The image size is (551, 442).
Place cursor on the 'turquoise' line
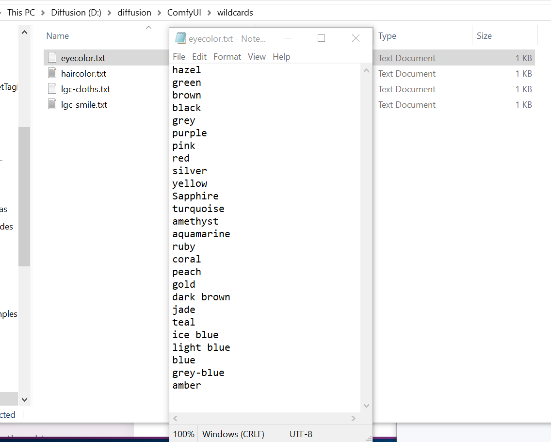(198, 209)
